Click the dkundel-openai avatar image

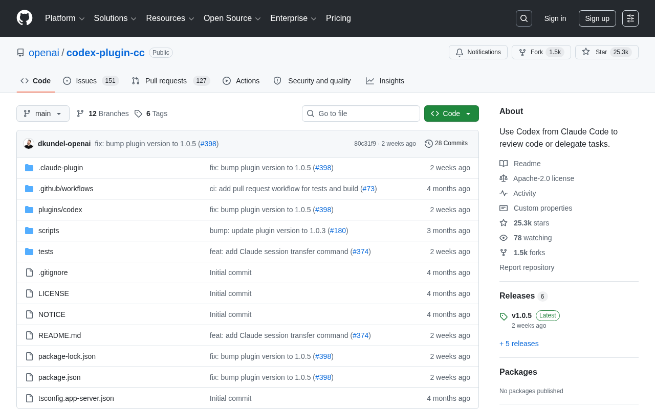[x=29, y=144]
